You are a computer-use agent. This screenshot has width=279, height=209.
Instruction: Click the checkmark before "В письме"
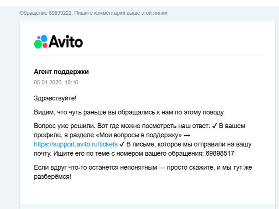pos(122,144)
